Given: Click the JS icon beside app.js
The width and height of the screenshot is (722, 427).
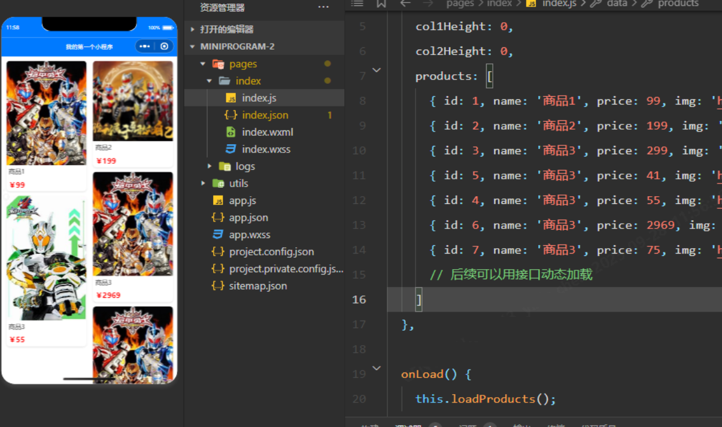Looking at the screenshot, I should pyautogui.click(x=218, y=200).
